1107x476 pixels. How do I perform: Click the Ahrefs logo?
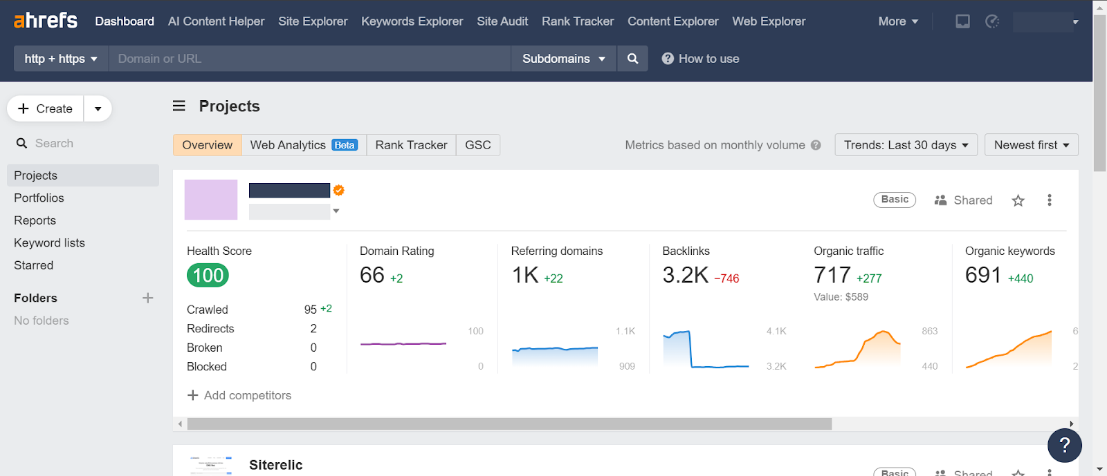coord(46,21)
